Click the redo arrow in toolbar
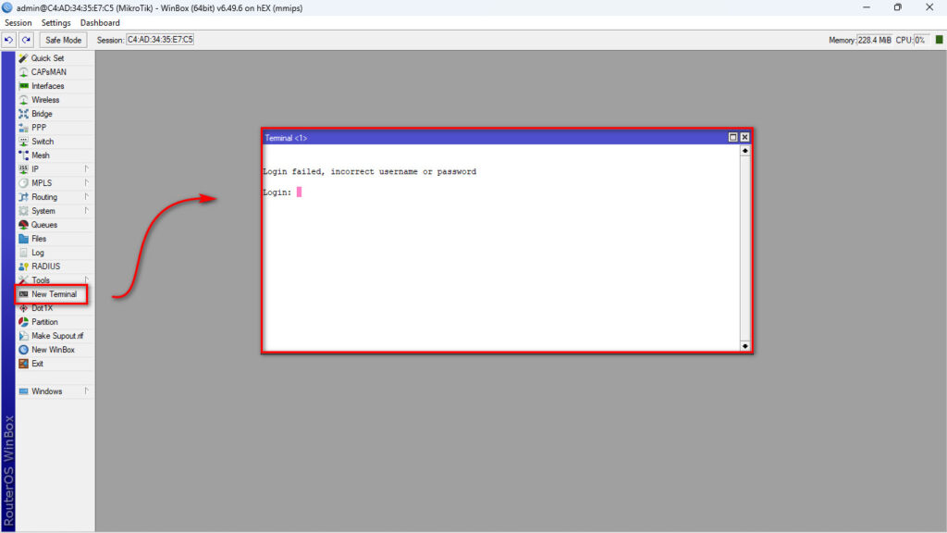Viewport: 947px width, 533px height. pyautogui.click(x=26, y=40)
